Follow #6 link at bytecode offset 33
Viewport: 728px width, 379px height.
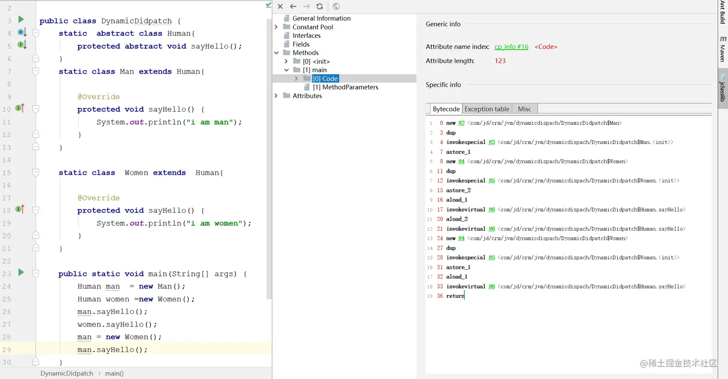click(x=491, y=287)
